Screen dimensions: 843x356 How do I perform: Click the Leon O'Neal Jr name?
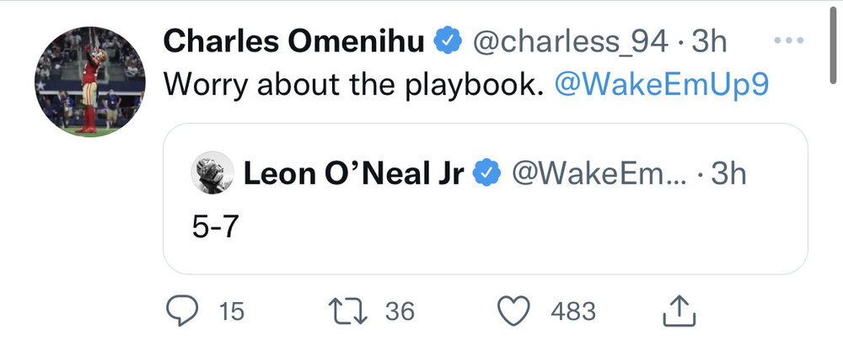click(x=352, y=173)
